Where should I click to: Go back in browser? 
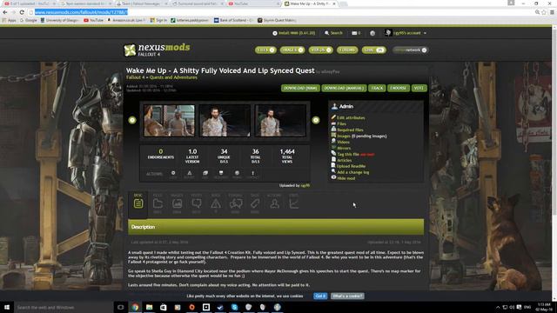[5, 12]
